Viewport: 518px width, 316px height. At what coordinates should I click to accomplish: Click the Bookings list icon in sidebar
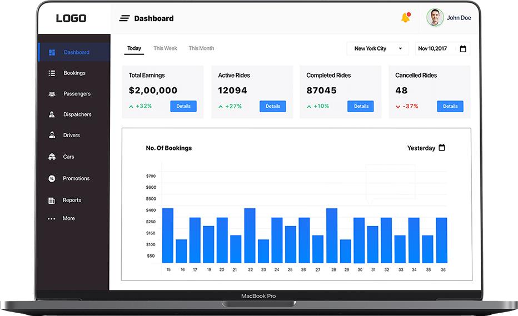click(52, 73)
